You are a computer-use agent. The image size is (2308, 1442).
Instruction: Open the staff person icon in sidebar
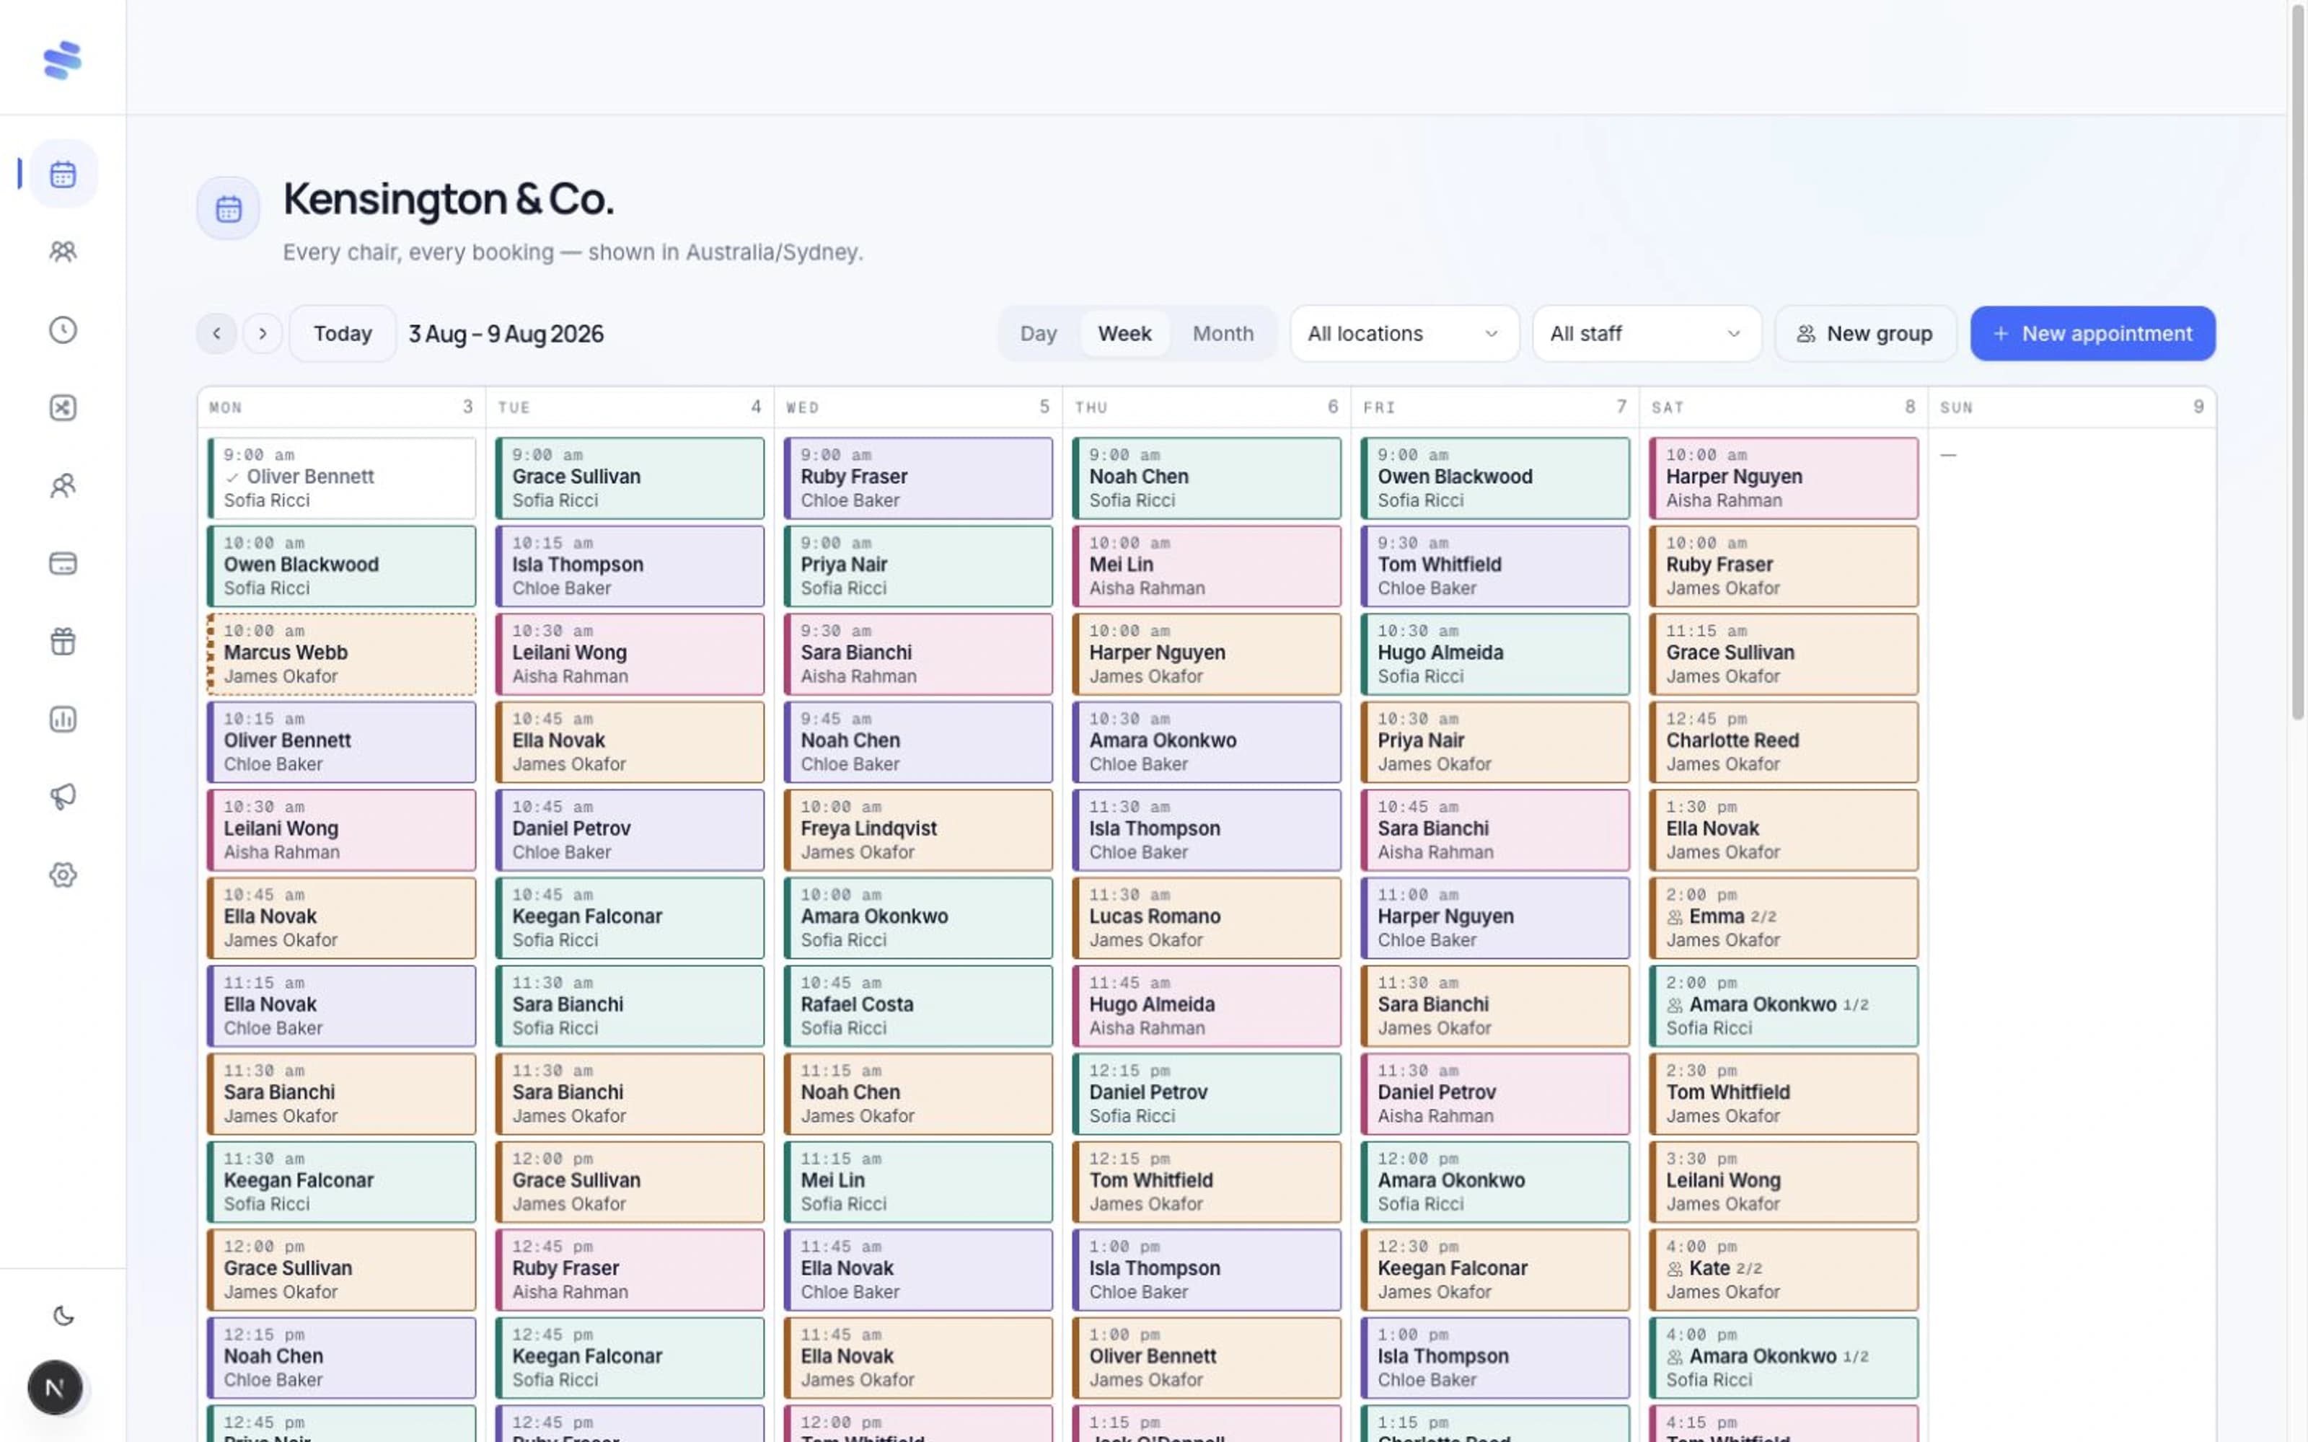[x=63, y=487]
